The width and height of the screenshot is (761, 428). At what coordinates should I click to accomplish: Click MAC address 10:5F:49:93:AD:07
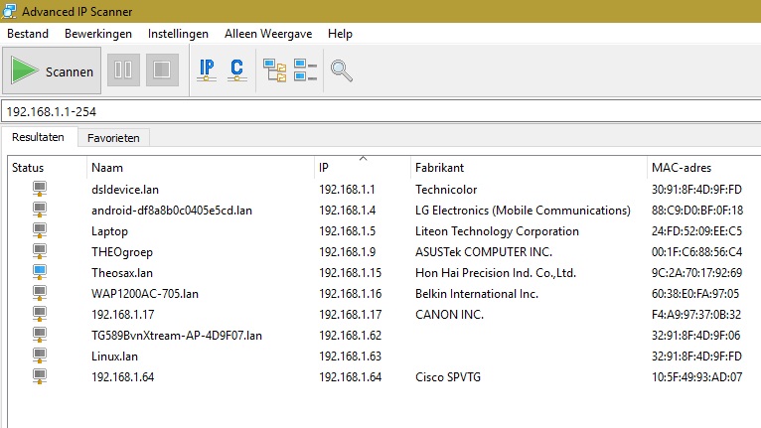pyautogui.click(x=696, y=377)
